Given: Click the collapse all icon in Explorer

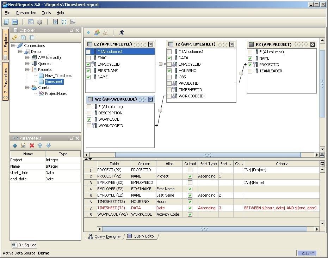Looking at the screenshot, I should coord(32,38).
